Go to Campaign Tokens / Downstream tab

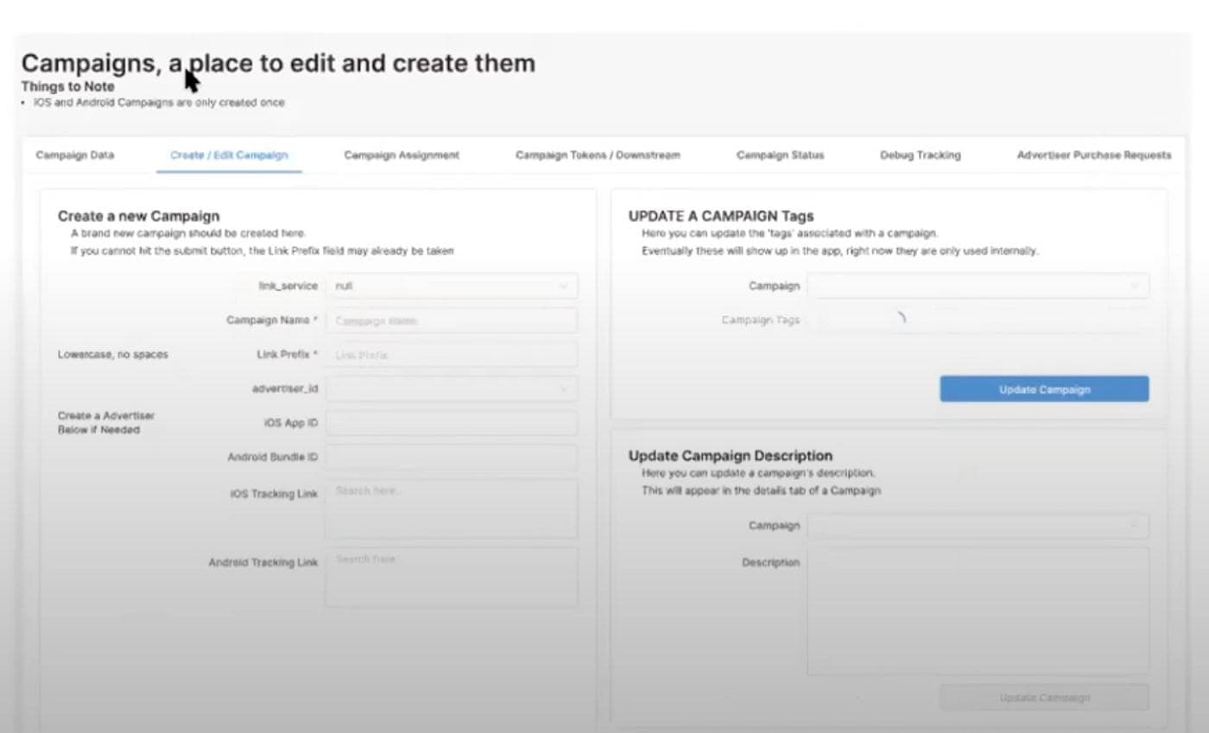(598, 155)
